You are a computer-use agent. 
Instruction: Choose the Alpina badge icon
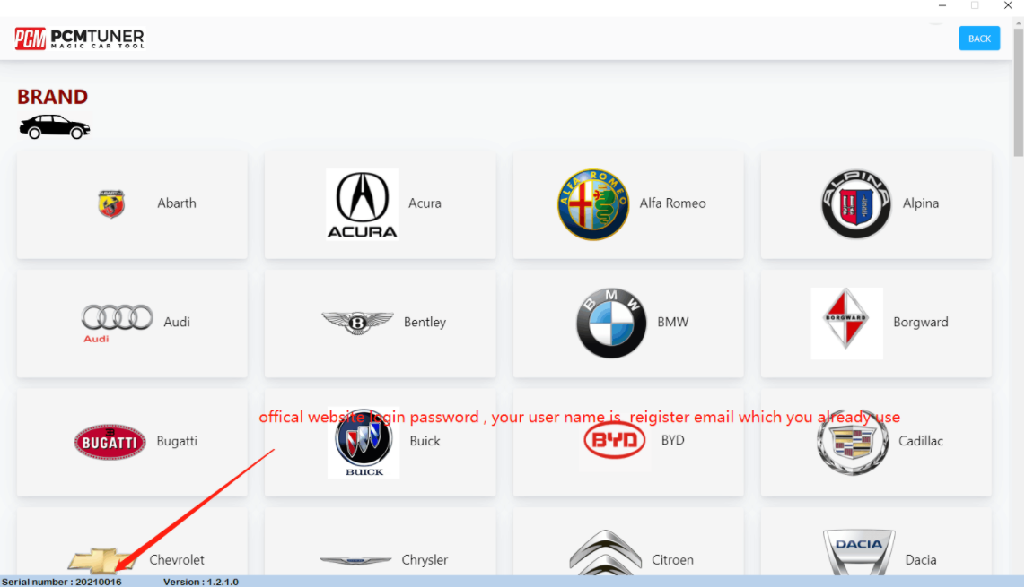pos(855,204)
